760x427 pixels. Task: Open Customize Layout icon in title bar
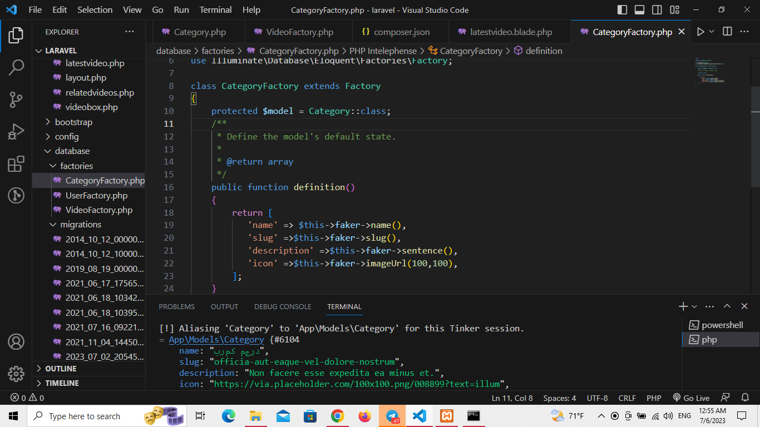pos(675,10)
